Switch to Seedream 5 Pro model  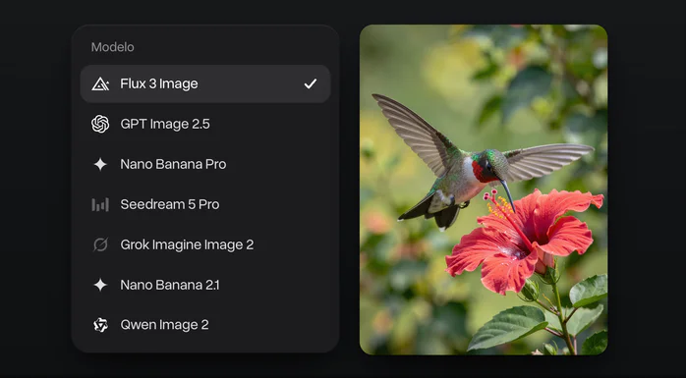pyautogui.click(x=205, y=204)
